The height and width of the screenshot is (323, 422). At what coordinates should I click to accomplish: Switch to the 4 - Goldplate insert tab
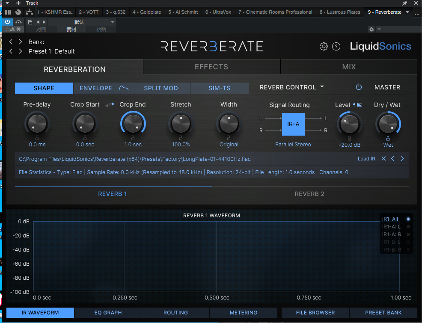click(147, 12)
